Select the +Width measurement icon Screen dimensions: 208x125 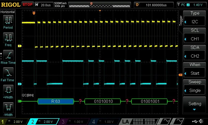(x=8, y=90)
